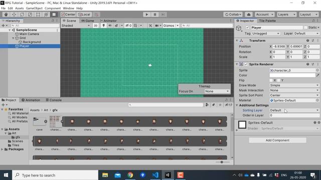Toggle Sprite Renderer enabled checkbox
The width and height of the screenshot is (321, 180).
tap(246, 64)
